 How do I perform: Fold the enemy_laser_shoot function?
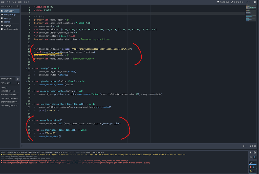click(x=33, y=120)
